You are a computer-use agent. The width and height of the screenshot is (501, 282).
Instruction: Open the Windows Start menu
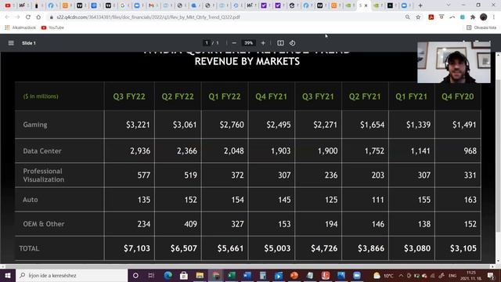point(8,275)
